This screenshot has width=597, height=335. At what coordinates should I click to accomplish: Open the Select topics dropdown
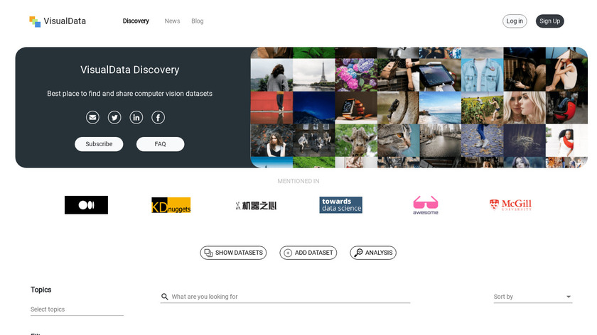77,309
